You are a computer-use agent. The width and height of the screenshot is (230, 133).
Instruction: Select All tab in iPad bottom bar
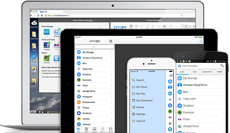click(x=79, y=130)
